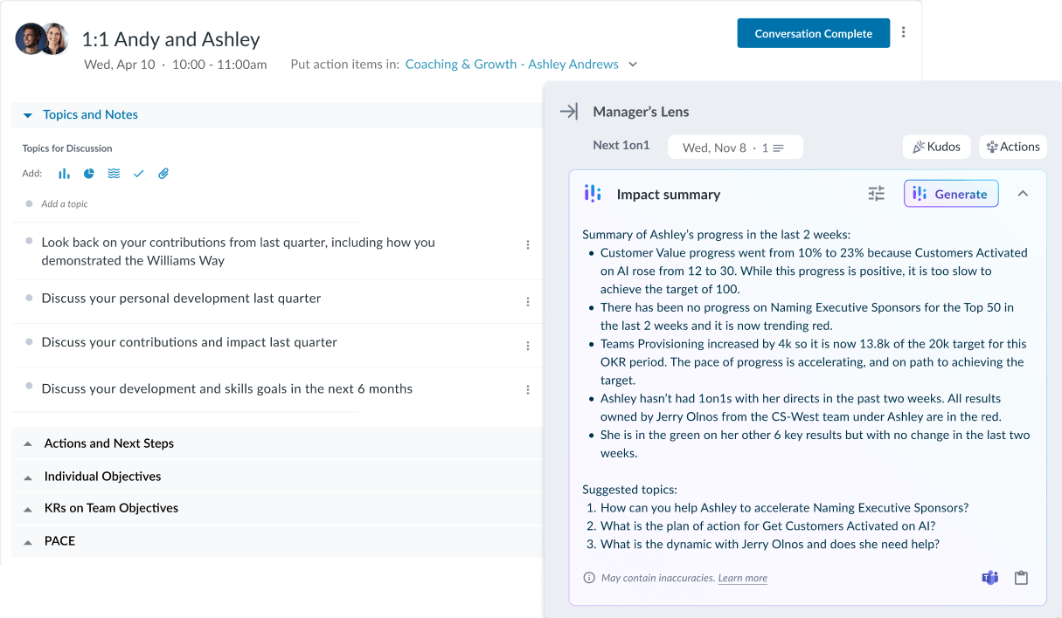Open the Coaching & Growth action items dropdown
Image resolution: width=1062 pixels, height=618 pixels.
click(631, 64)
